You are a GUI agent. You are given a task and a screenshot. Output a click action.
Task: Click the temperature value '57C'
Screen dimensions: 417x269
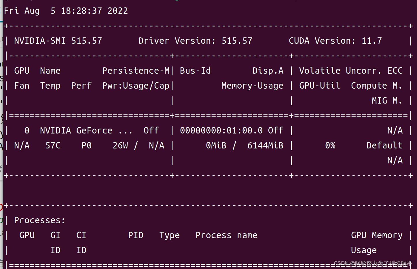click(x=53, y=146)
